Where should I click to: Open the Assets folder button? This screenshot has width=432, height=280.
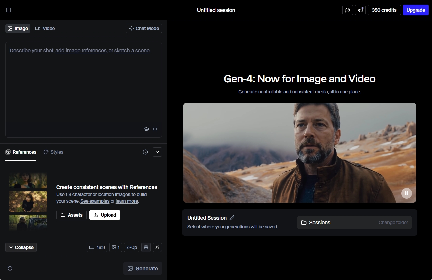(x=71, y=215)
